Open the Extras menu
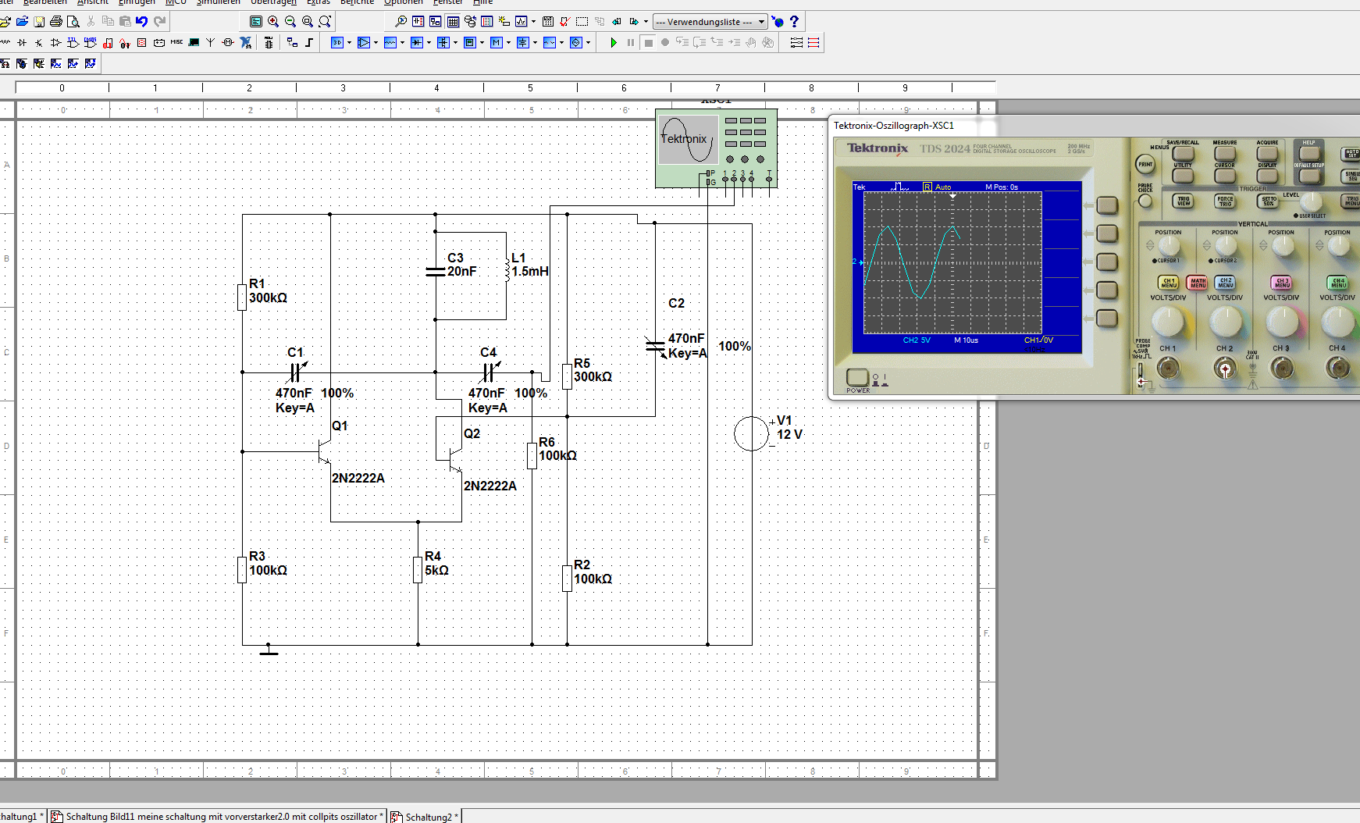 click(318, 3)
